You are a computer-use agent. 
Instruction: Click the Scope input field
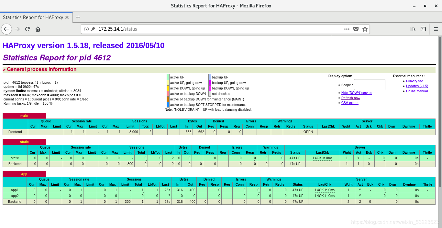click(370, 85)
